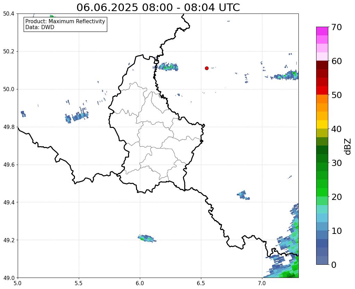
Task: Click the 70 label on the colorbar
Action: [x=336, y=27]
